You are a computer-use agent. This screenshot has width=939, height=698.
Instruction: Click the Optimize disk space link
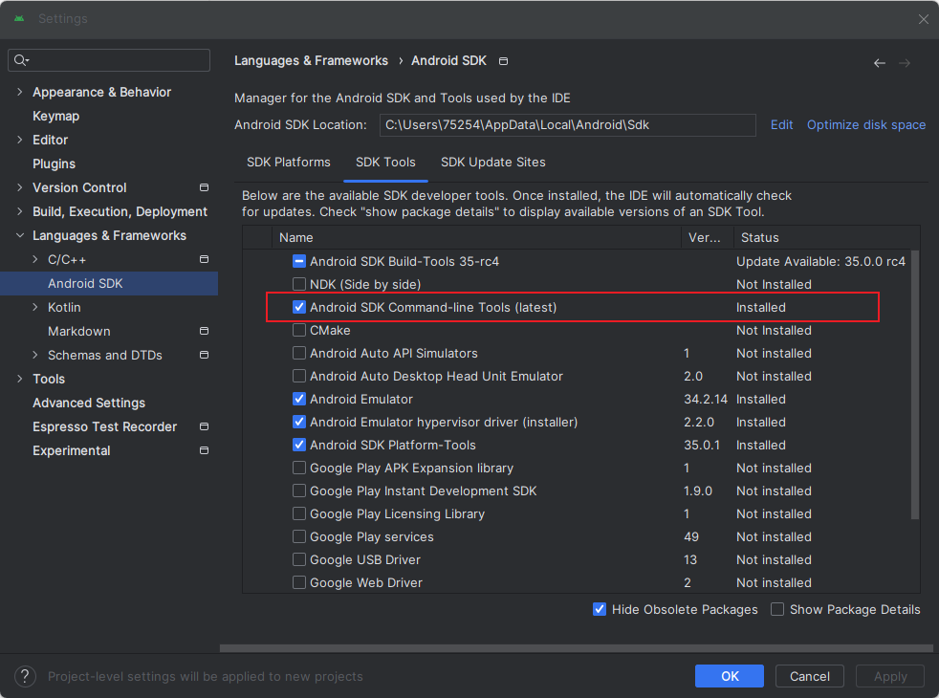pyautogui.click(x=865, y=125)
